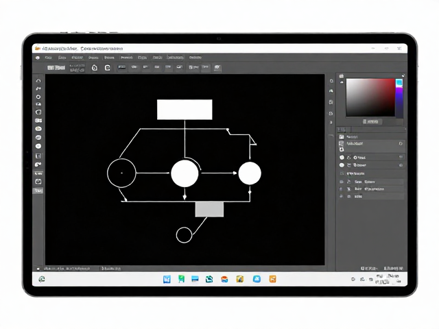
Task: Select the smaller filled white circle on canvas
Action: 250,173
